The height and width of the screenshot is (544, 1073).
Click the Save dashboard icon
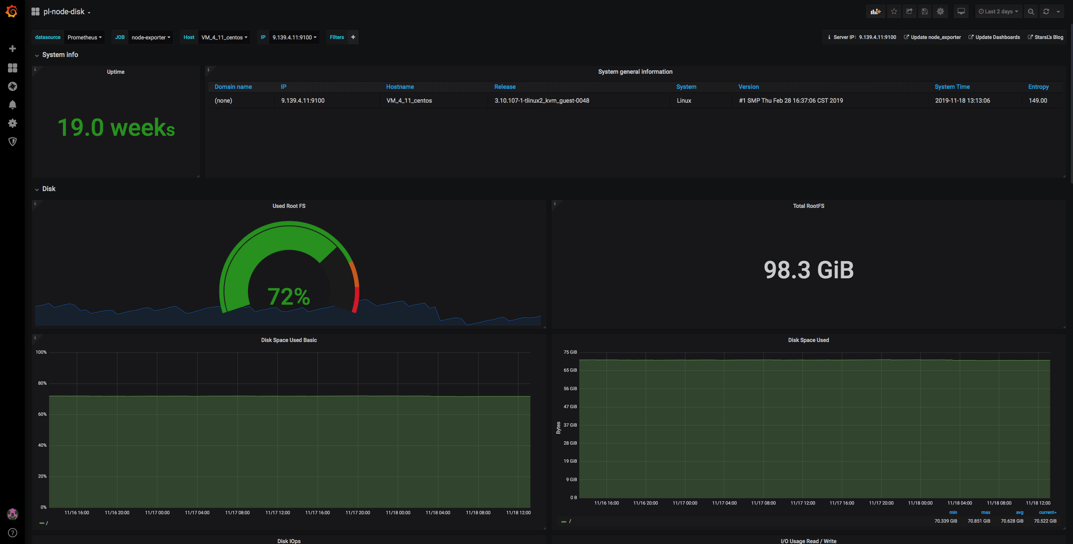(x=925, y=12)
